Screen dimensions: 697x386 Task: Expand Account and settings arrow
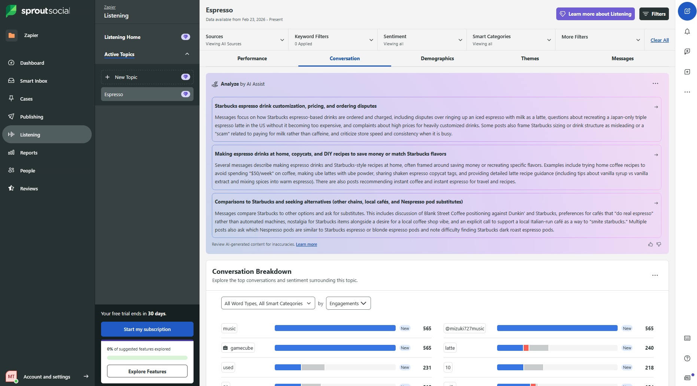[86, 377]
